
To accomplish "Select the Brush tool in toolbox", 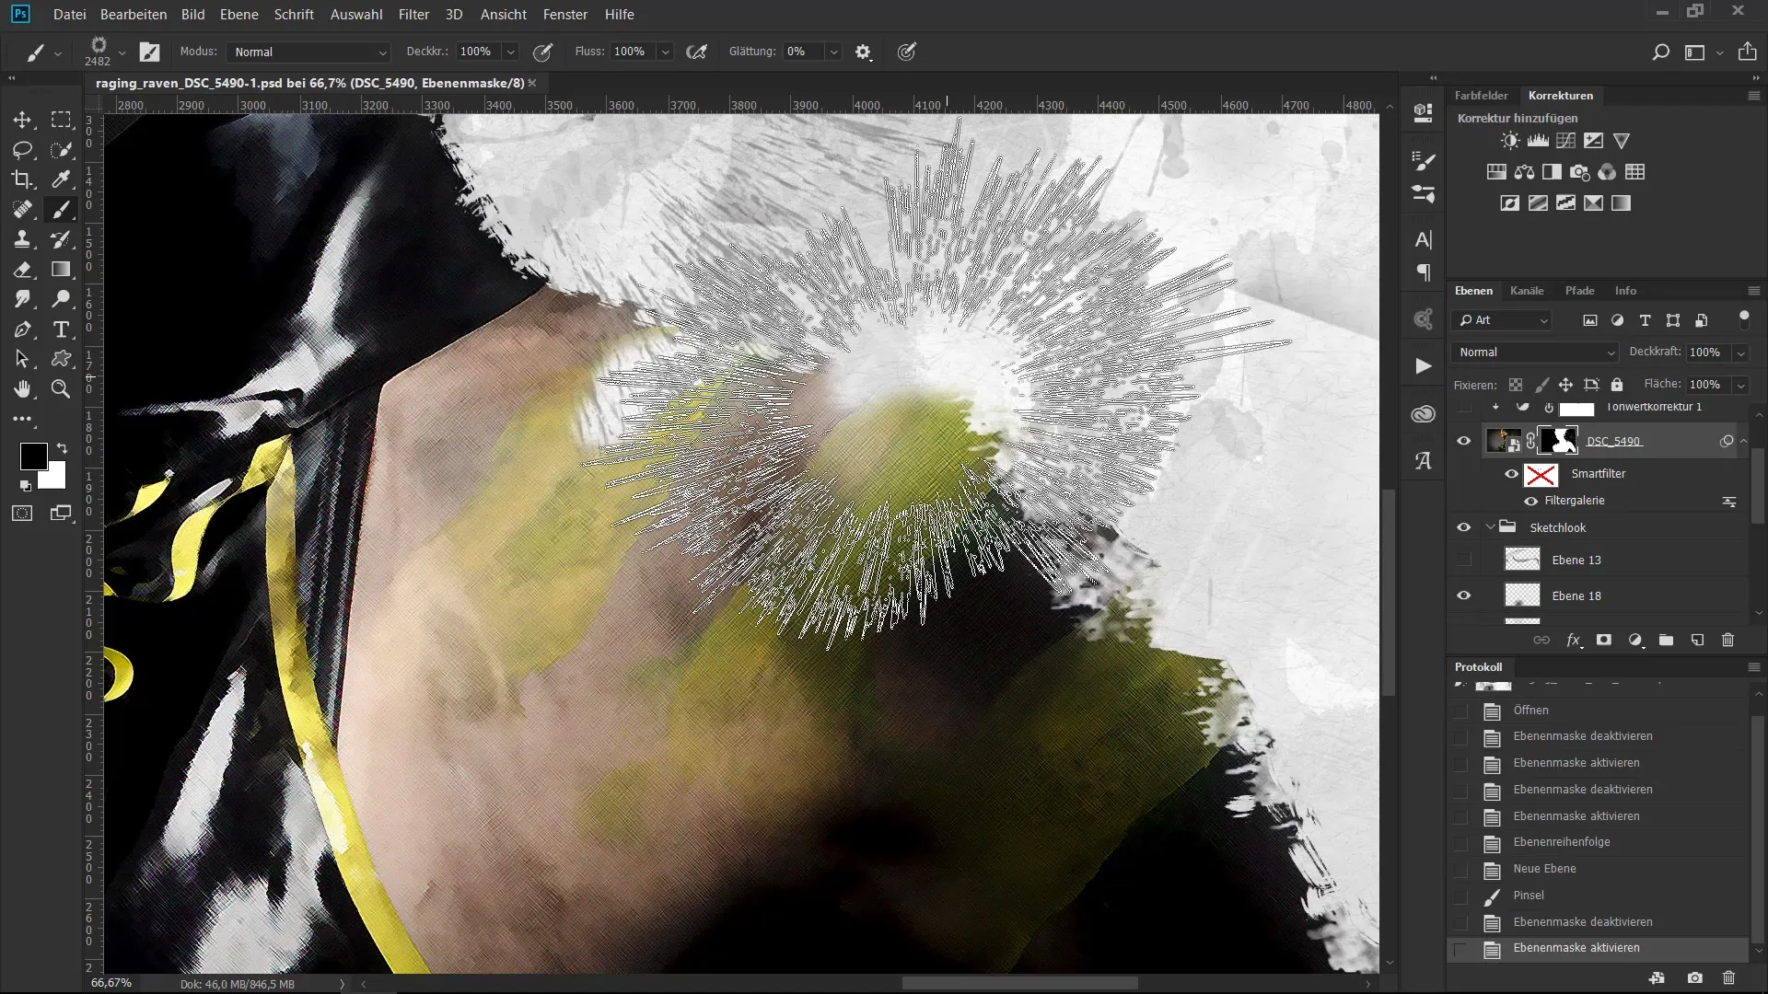I will [x=61, y=210].
